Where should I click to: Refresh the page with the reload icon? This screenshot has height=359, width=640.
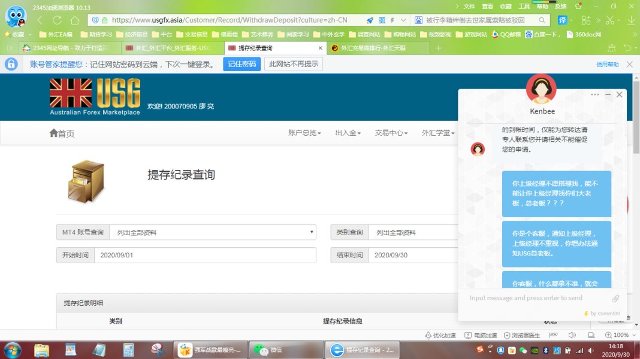point(74,20)
